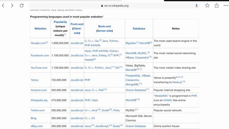Open the eBay.com link
This screenshot has height=129, width=229.
point(37,126)
